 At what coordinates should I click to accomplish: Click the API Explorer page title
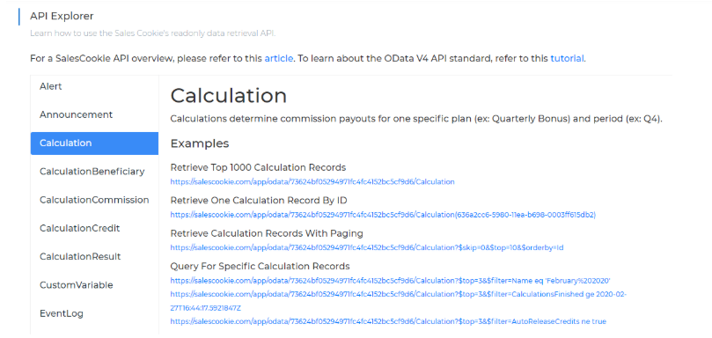coord(62,17)
